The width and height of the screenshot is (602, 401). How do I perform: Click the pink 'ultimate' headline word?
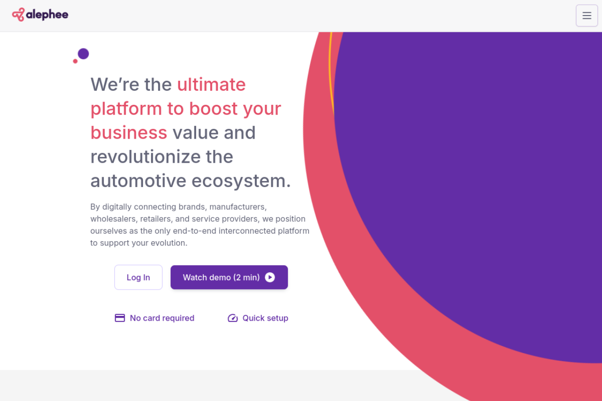coord(211,85)
